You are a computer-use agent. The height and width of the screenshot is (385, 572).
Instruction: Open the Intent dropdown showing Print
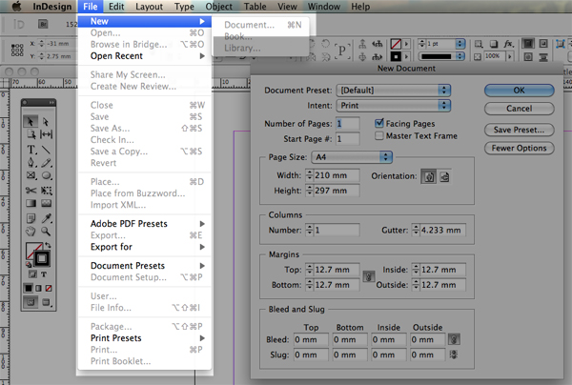(x=394, y=106)
